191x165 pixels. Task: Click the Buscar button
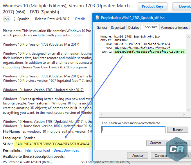178,130
